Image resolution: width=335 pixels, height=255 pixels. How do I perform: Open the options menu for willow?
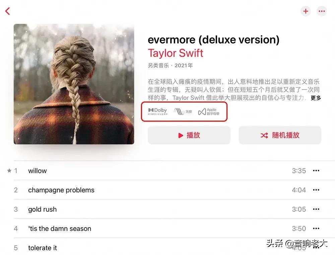316,171
